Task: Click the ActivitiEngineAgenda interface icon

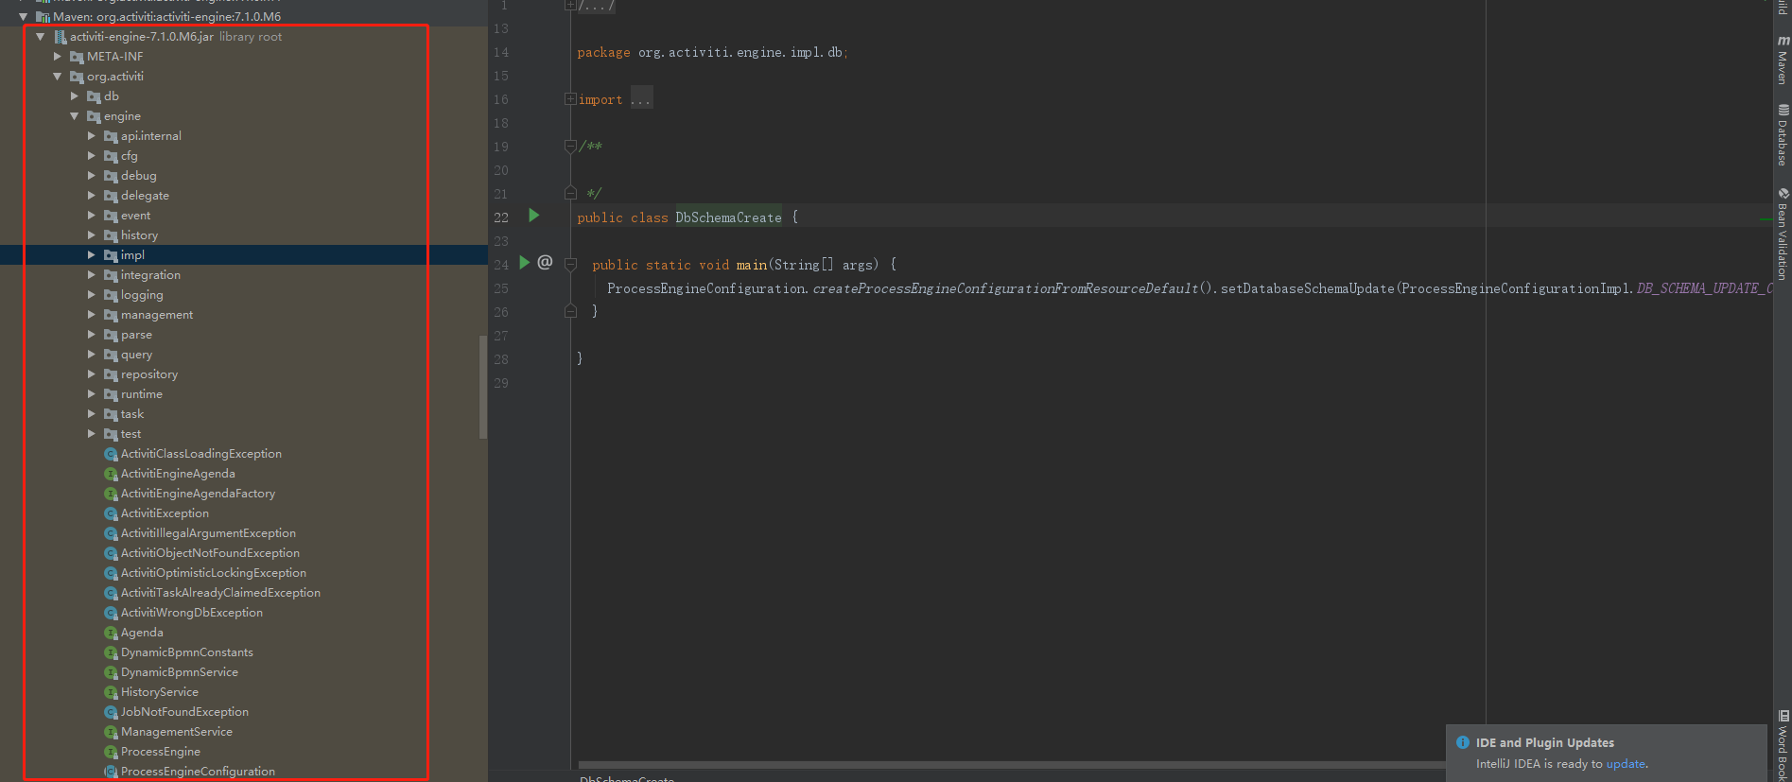Action: coord(111,475)
